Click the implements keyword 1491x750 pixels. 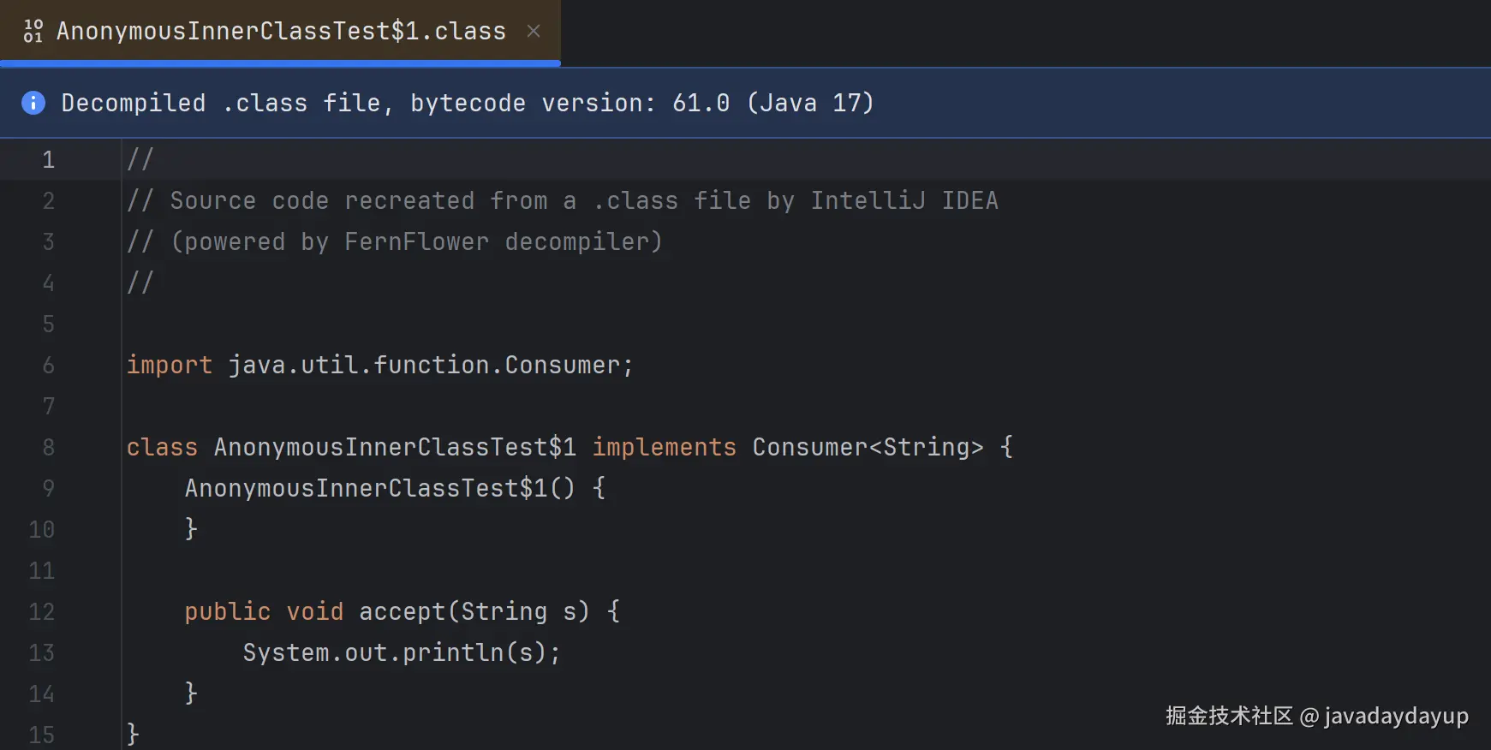click(x=664, y=447)
